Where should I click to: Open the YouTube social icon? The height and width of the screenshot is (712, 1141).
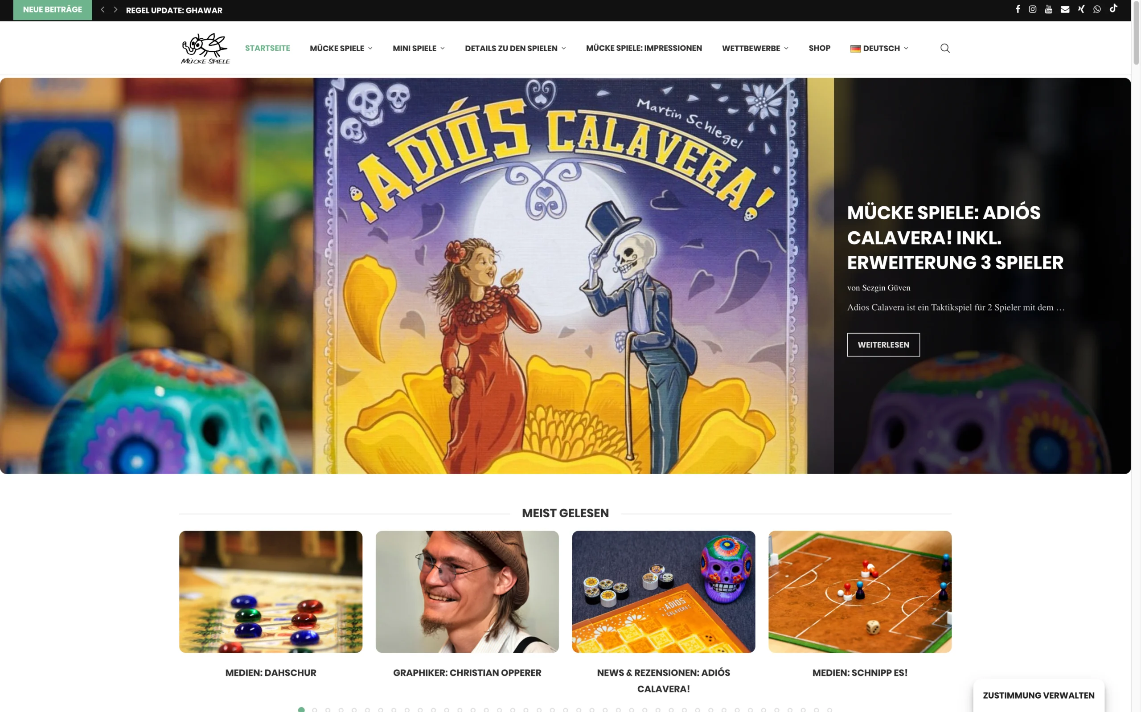[1048, 9]
